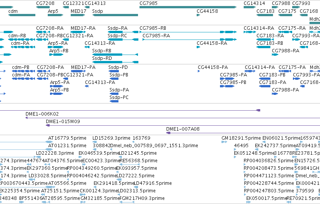Screen dimensions: 320x204
Task: Click the Arp5-PB protein label
Action: [x=59, y=90]
